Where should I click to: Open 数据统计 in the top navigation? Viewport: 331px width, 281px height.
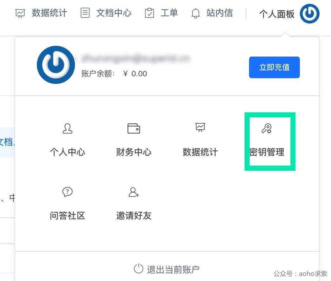point(50,13)
